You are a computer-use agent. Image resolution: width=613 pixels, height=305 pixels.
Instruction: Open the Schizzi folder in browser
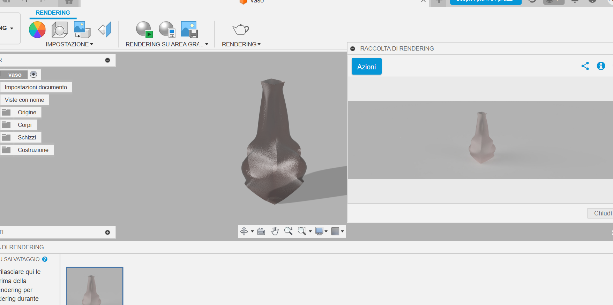(27, 137)
